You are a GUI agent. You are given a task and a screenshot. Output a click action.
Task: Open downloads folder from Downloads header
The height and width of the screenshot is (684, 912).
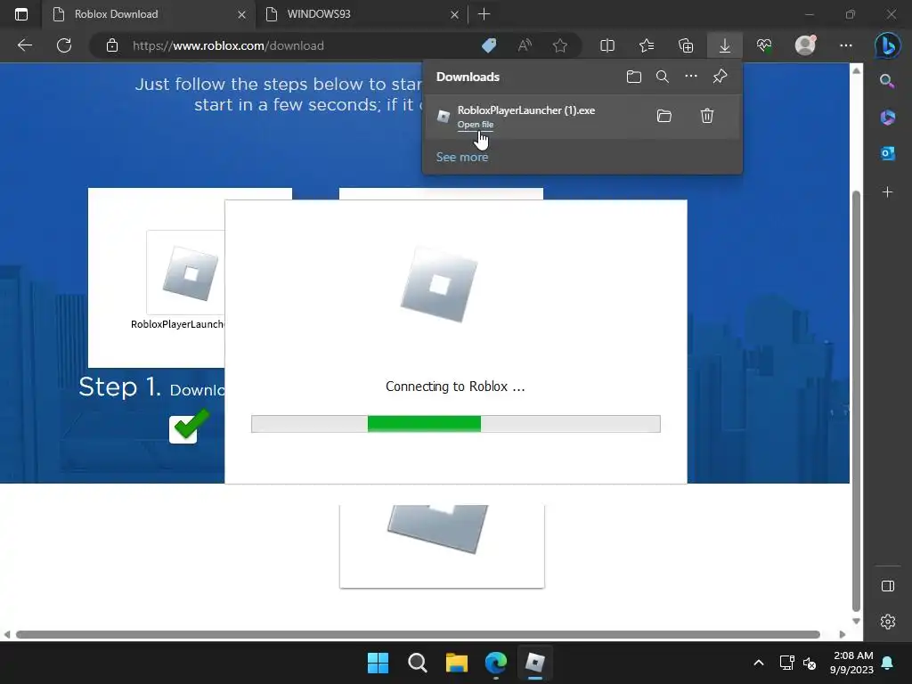click(634, 77)
